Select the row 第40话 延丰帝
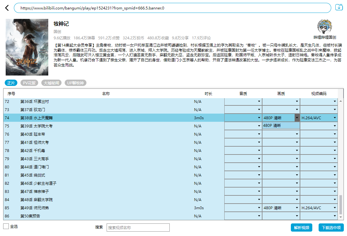 coord(95,134)
